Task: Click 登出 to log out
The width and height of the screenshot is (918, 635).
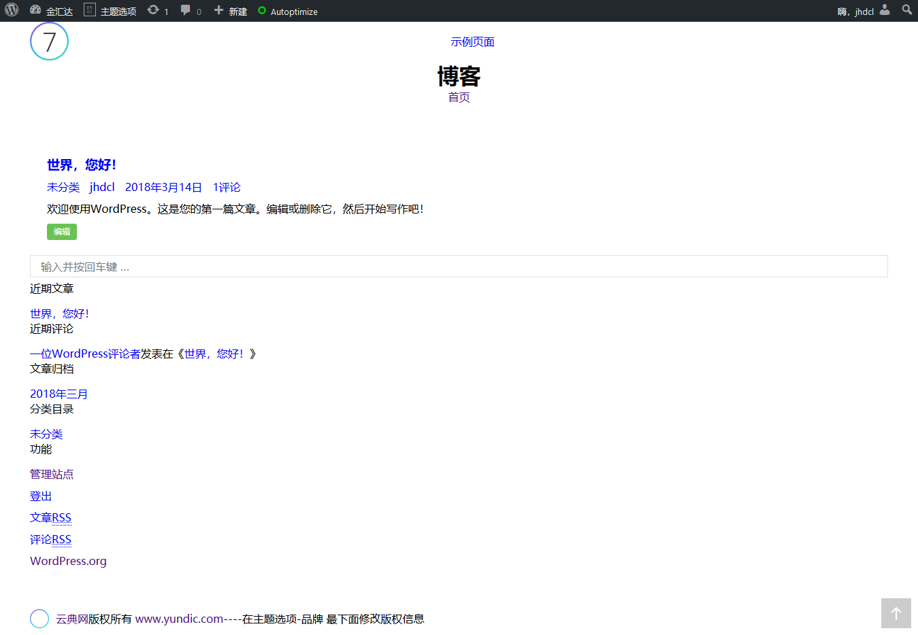Action: (39, 496)
